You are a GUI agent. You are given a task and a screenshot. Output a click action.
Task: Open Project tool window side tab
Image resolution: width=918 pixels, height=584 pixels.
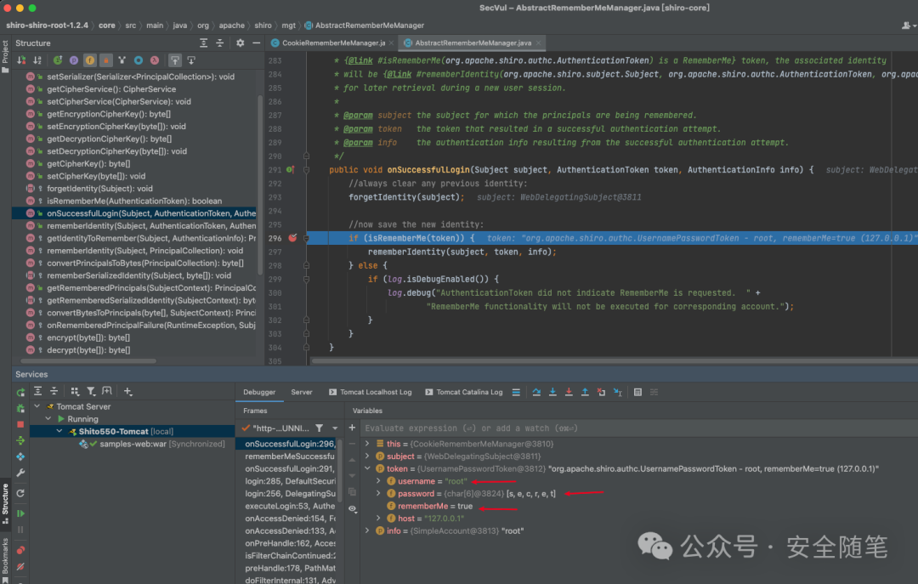5,56
